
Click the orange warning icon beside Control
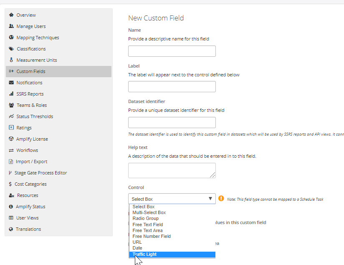[221, 199]
